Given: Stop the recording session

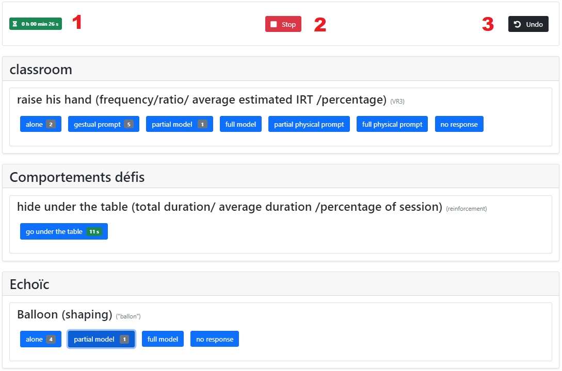Looking at the screenshot, I should [x=283, y=24].
